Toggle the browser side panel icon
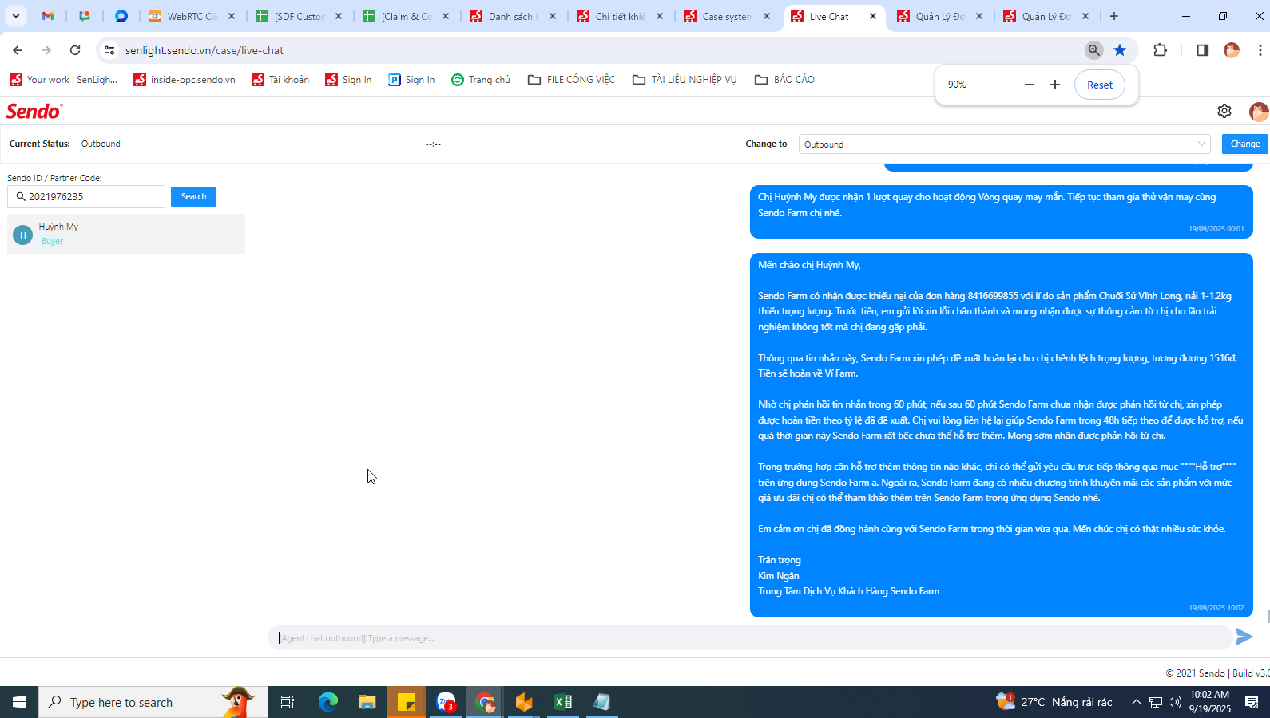The image size is (1270, 718). pyautogui.click(x=1202, y=50)
